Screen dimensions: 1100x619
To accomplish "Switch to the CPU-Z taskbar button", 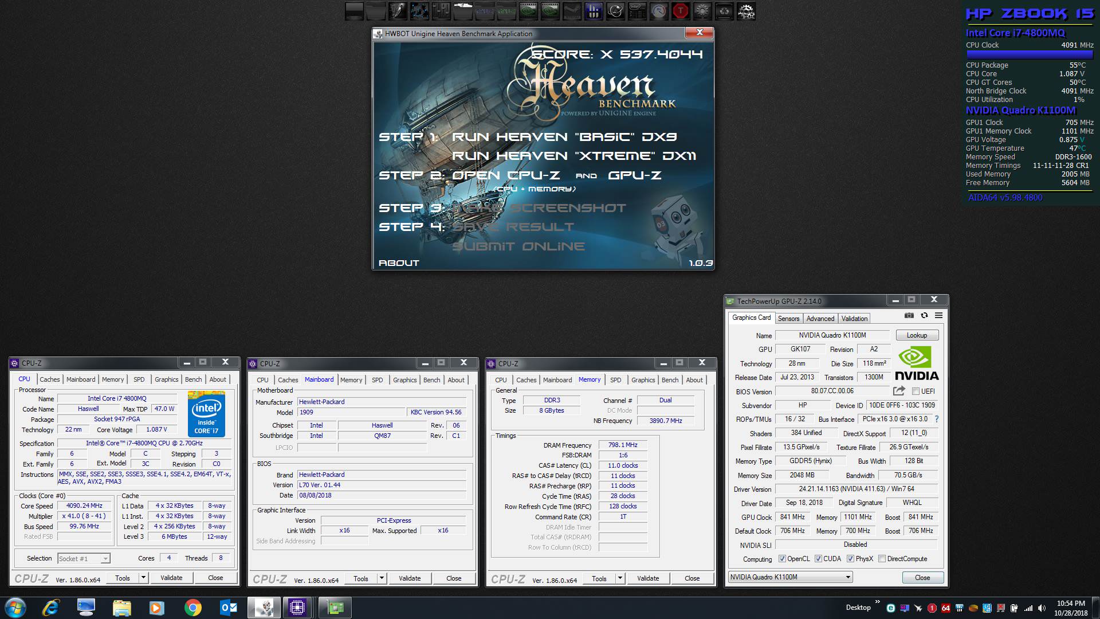I will coord(297,608).
